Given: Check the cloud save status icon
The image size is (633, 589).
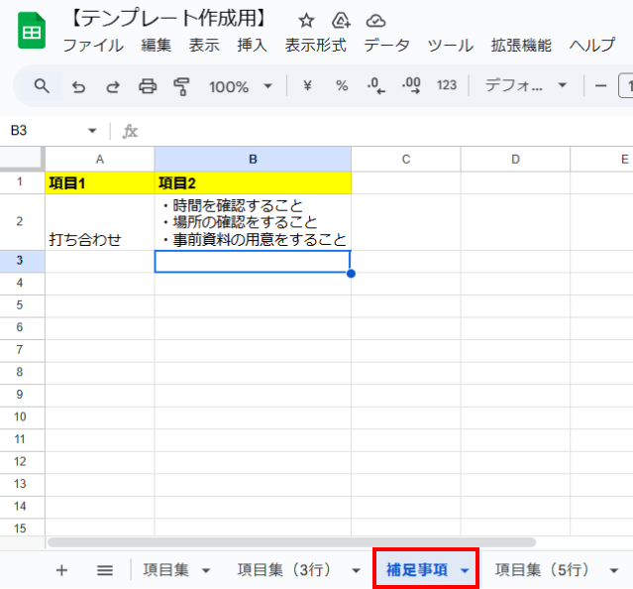Looking at the screenshot, I should (375, 20).
